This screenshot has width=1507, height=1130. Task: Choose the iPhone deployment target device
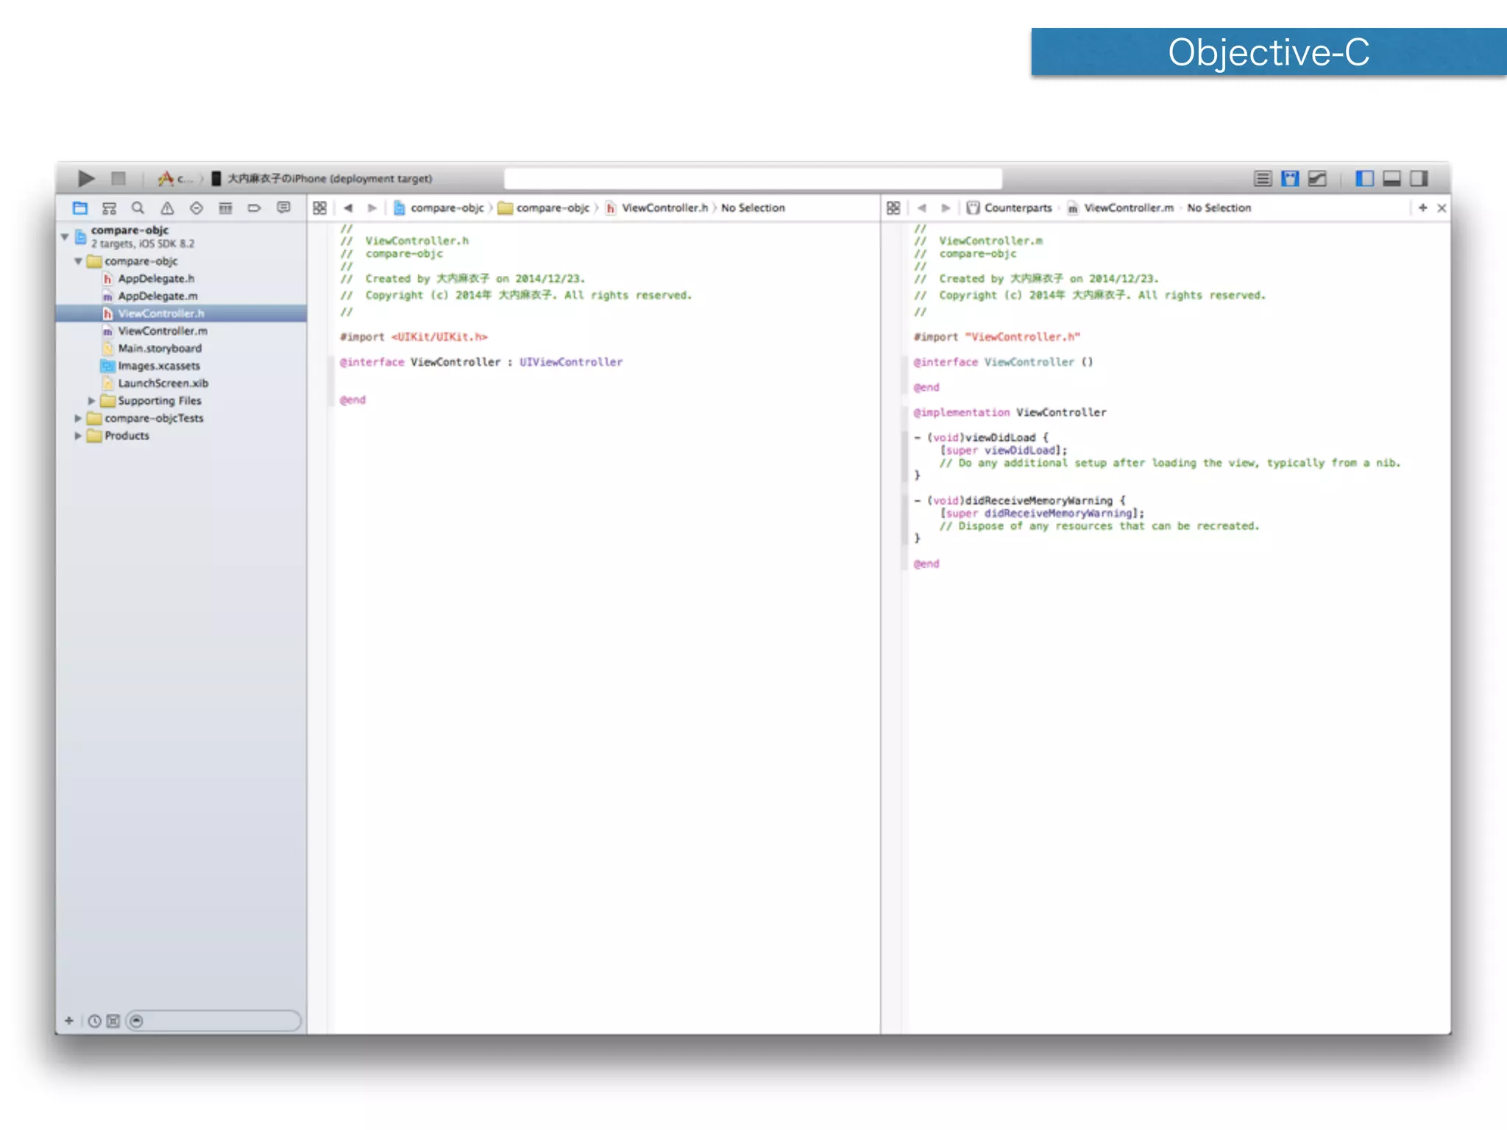[322, 178]
